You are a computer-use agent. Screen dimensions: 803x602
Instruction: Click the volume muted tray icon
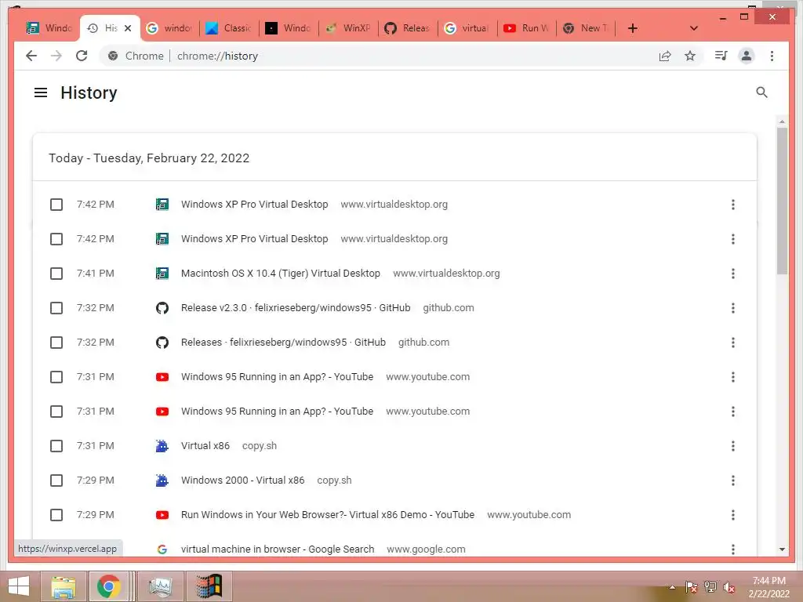pos(729,587)
